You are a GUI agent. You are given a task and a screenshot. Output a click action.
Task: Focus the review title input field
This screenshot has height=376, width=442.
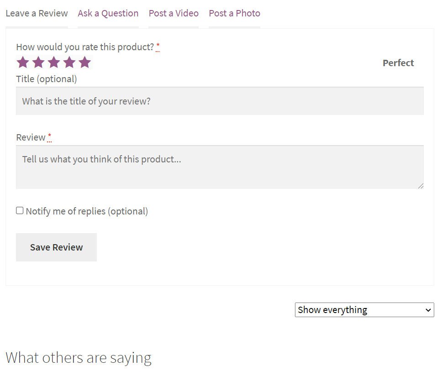click(x=220, y=101)
